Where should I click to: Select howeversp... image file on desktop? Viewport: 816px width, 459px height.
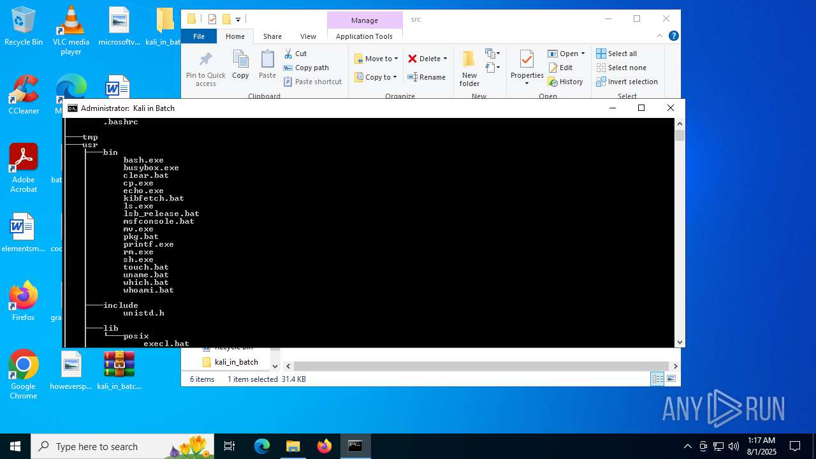[71, 370]
